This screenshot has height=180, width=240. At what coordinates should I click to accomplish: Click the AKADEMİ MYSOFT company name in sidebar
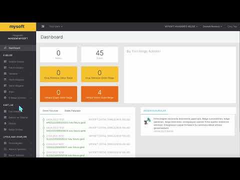(18, 38)
